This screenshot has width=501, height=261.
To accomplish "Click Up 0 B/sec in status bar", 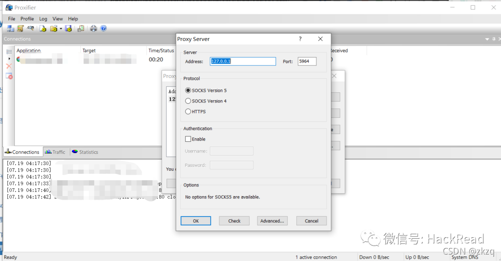I will pos(417,257).
